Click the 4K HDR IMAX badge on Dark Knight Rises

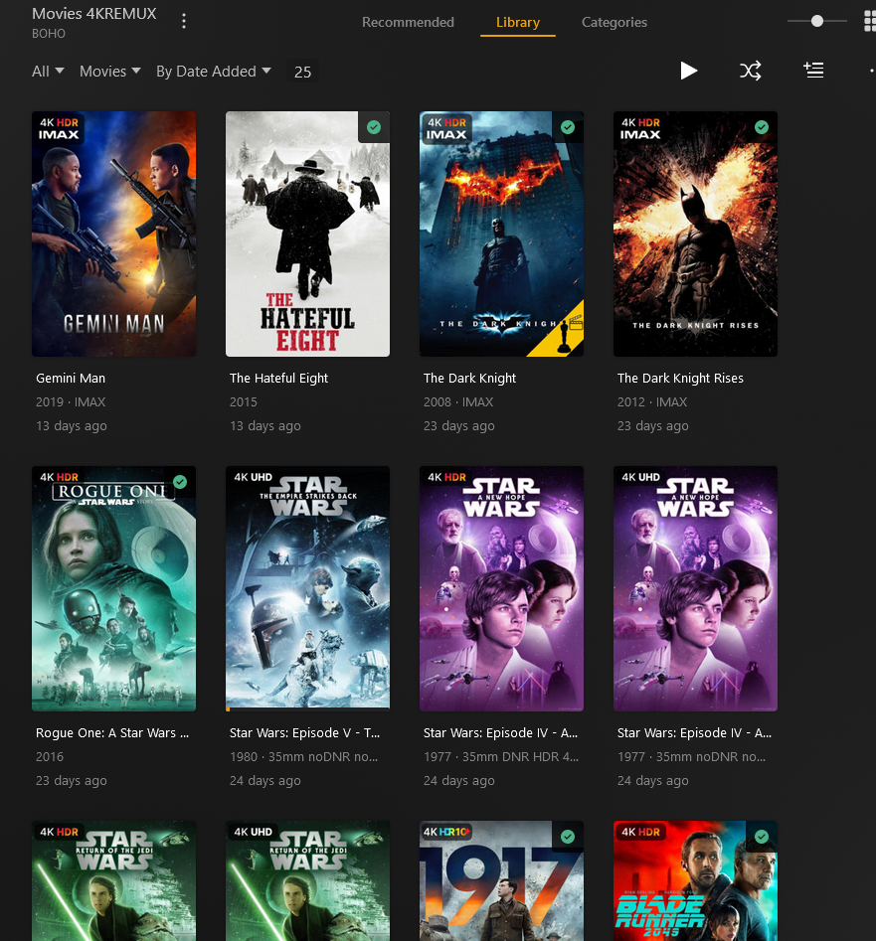[640, 128]
